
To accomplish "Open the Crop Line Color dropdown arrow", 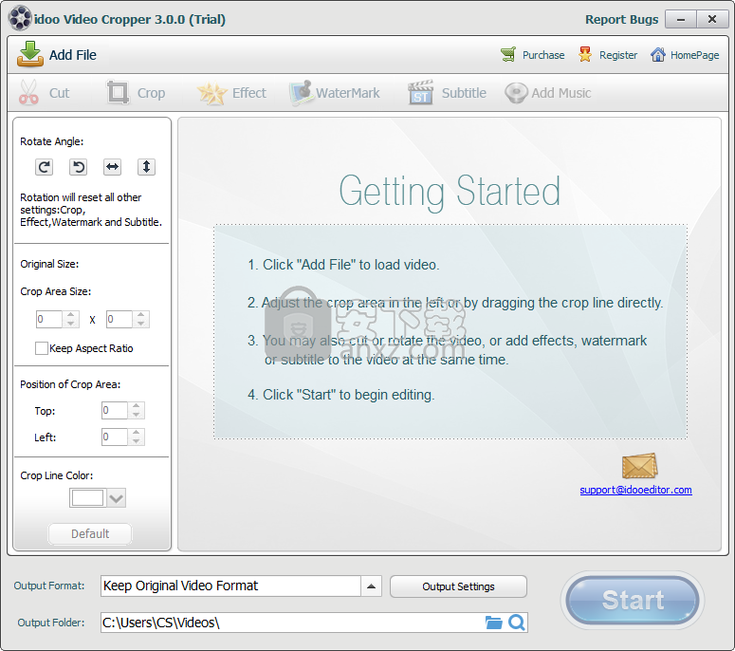I will 117,497.
